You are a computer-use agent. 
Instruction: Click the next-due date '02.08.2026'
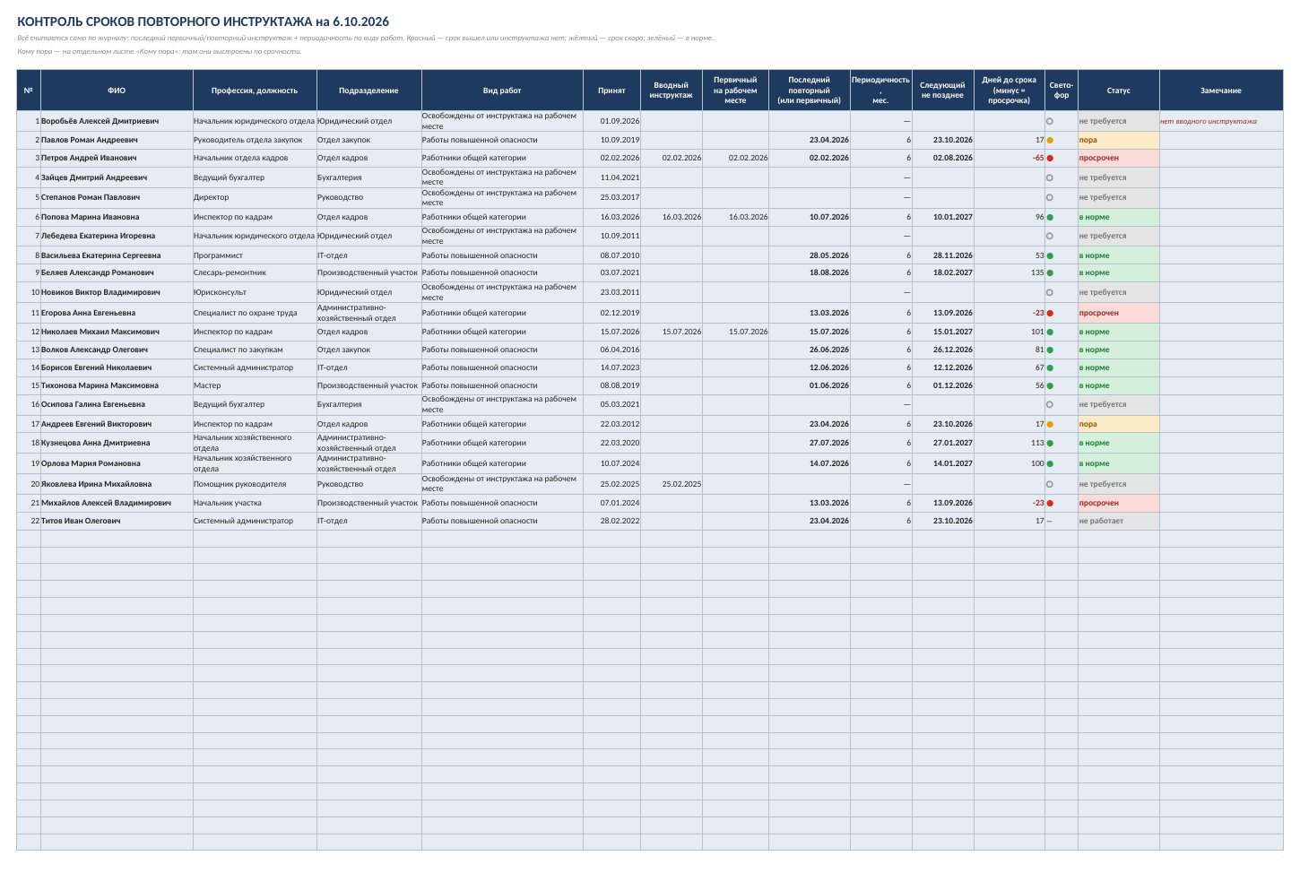[953, 158]
